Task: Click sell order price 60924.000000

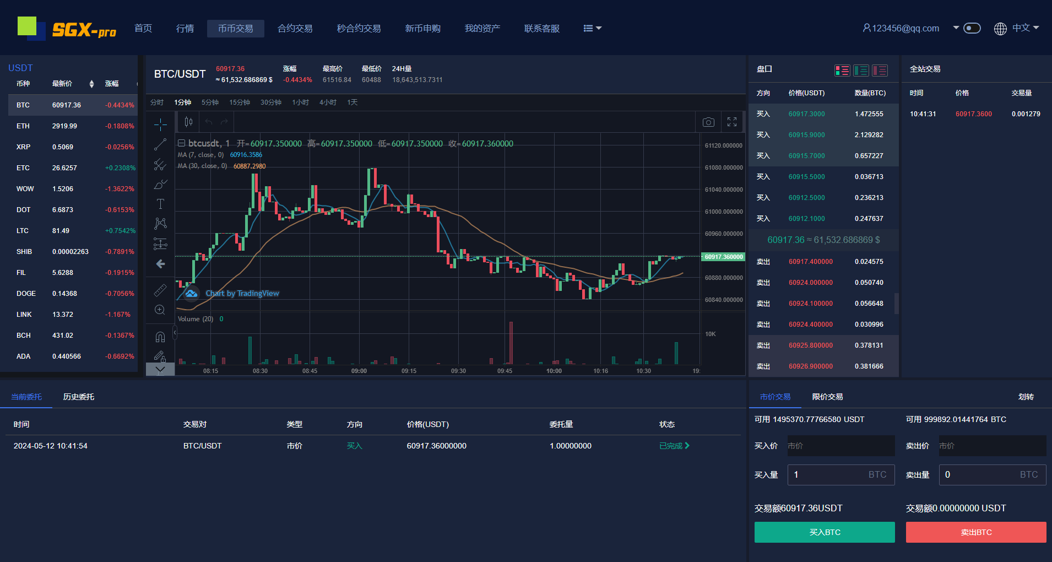Action: pyautogui.click(x=811, y=283)
